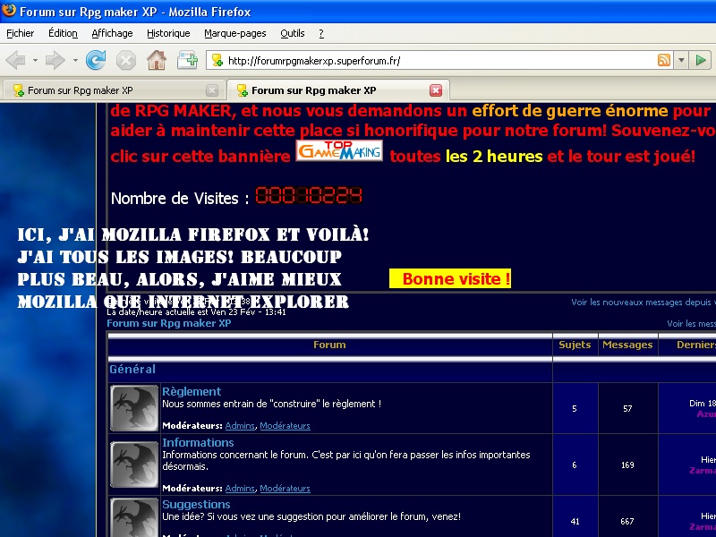The height and width of the screenshot is (537, 716).
Task: Click into the URL address field
Action: (x=440, y=61)
